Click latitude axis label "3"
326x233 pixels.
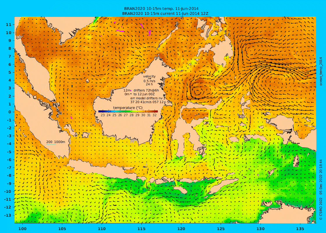(10, 88)
